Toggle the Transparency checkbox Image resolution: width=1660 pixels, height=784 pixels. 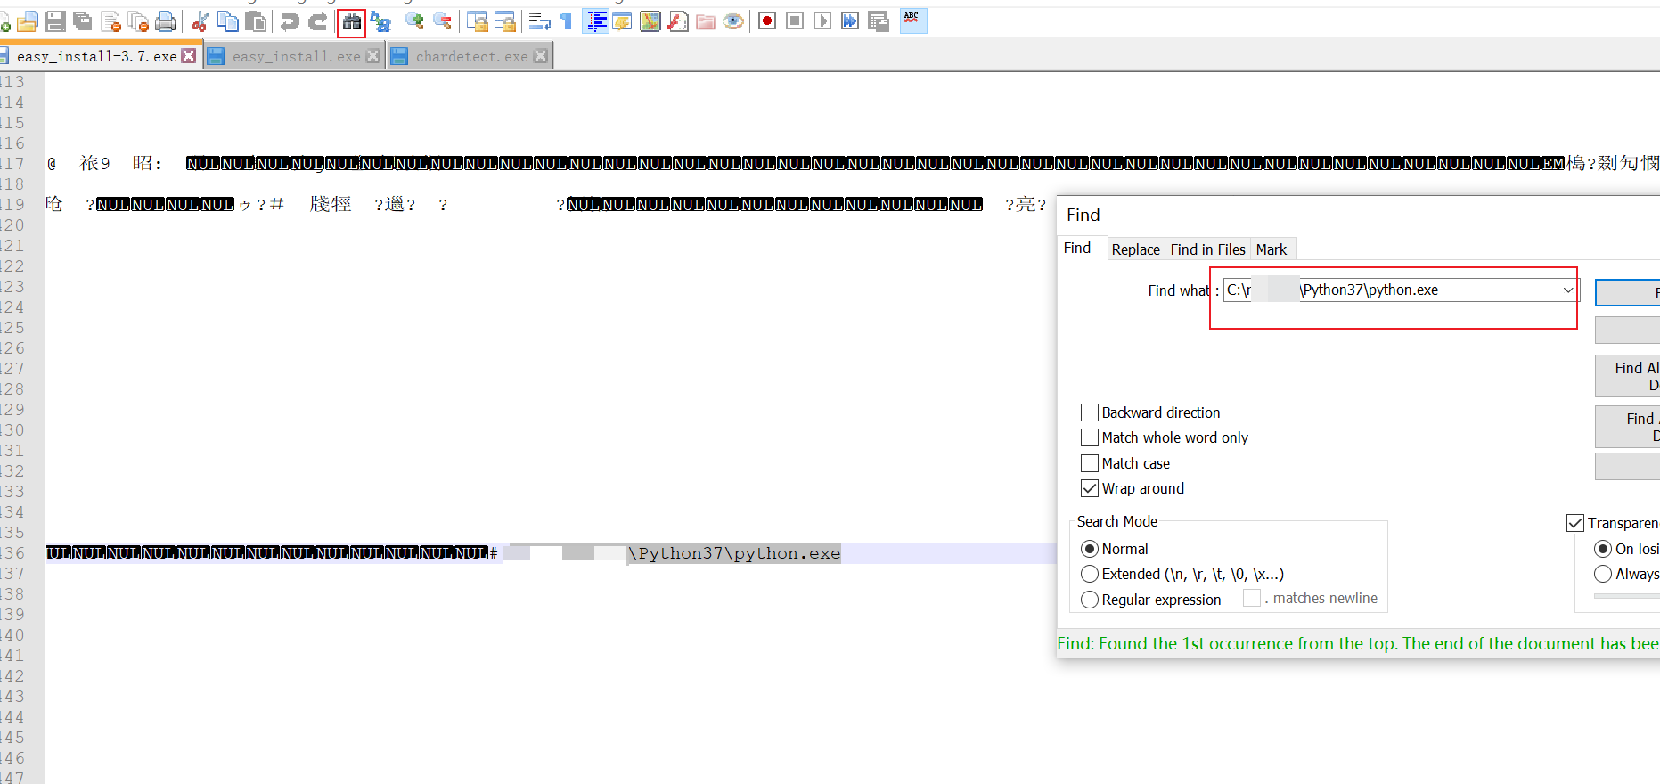click(x=1575, y=523)
